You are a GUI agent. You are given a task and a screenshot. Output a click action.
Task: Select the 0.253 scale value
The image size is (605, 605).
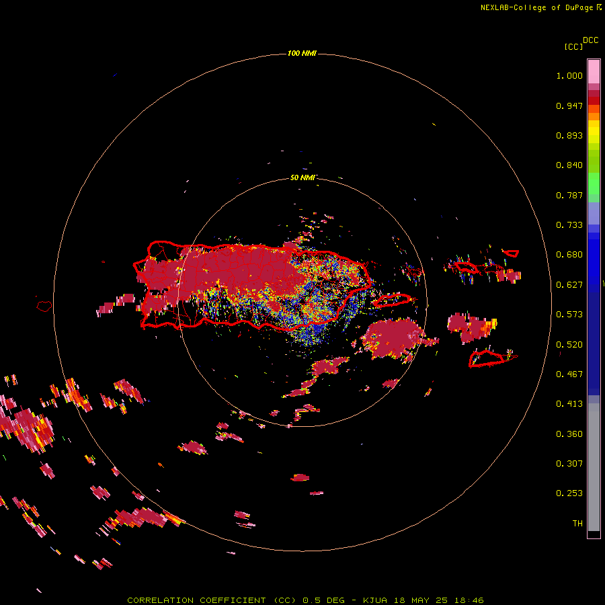(569, 493)
